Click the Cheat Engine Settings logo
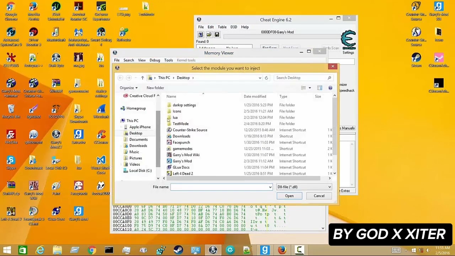455x256 pixels. coord(348,41)
